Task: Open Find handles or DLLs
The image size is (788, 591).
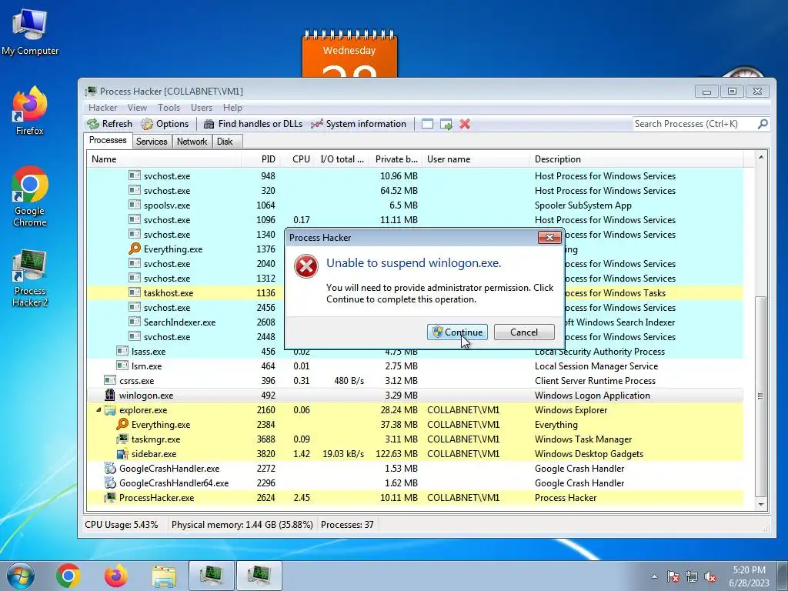Action: click(x=252, y=124)
